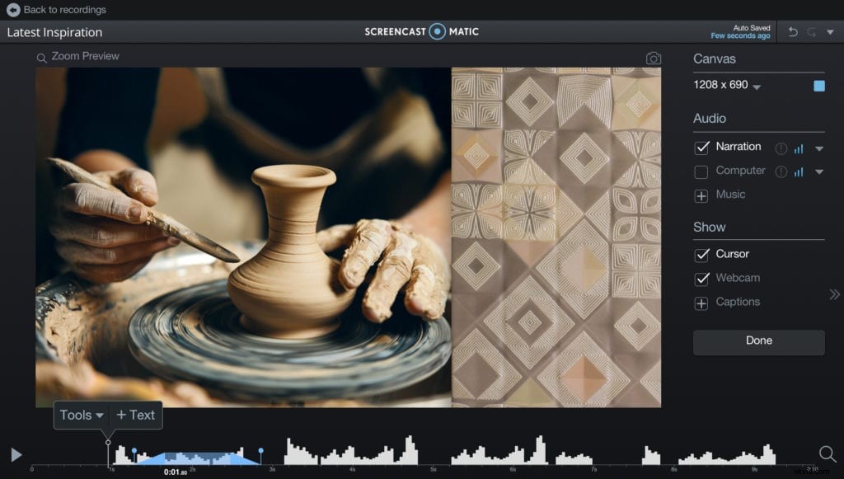Click the Done button

pyautogui.click(x=758, y=340)
